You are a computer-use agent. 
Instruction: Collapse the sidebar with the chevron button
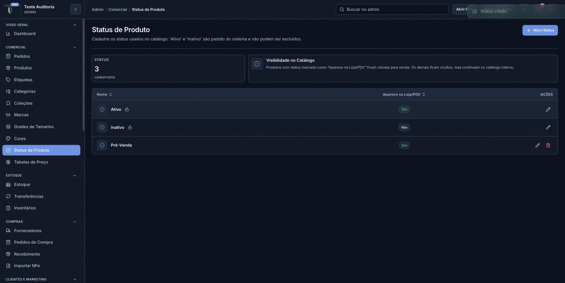pos(76,9)
